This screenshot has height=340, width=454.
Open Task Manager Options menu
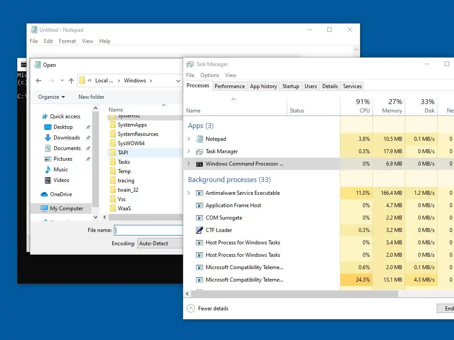[x=210, y=75]
